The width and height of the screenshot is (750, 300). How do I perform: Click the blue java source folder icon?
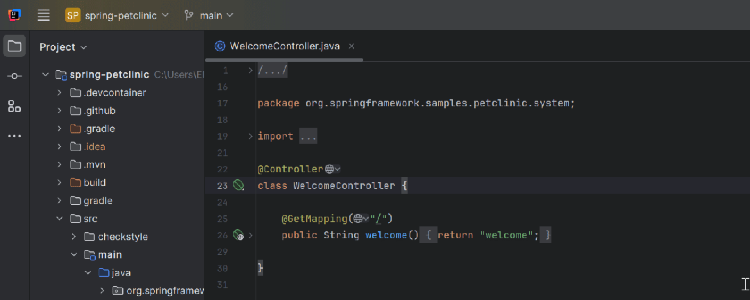pos(103,273)
